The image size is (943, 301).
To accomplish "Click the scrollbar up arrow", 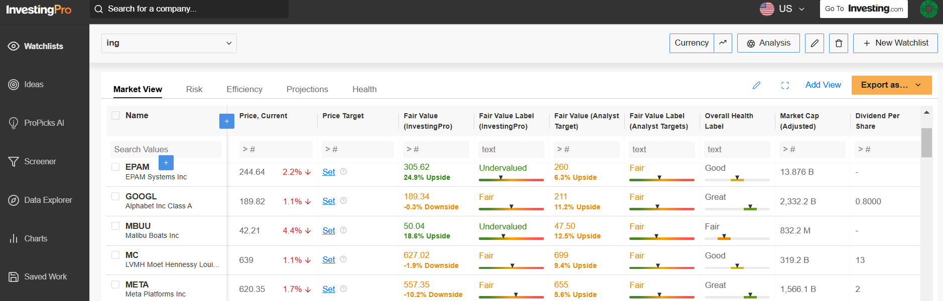I will click(926, 112).
